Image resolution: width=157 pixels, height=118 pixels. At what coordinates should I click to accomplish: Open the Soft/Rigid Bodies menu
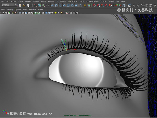tap(92, 1)
